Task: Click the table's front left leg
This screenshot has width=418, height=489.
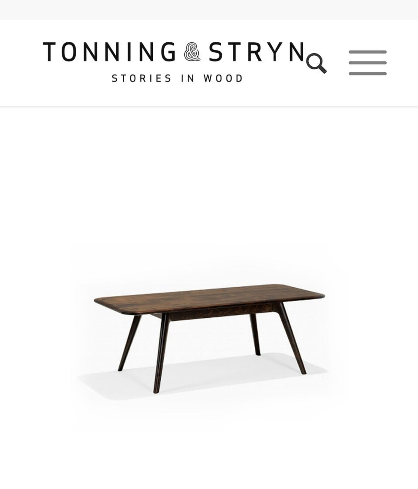Action: point(161,353)
